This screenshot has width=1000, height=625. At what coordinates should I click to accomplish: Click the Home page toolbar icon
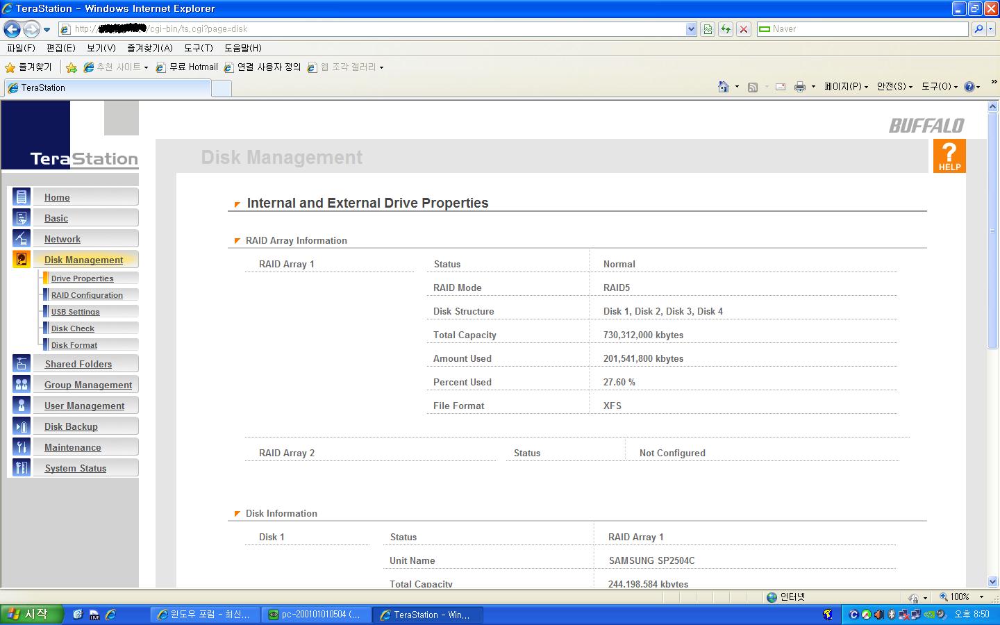point(724,87)
